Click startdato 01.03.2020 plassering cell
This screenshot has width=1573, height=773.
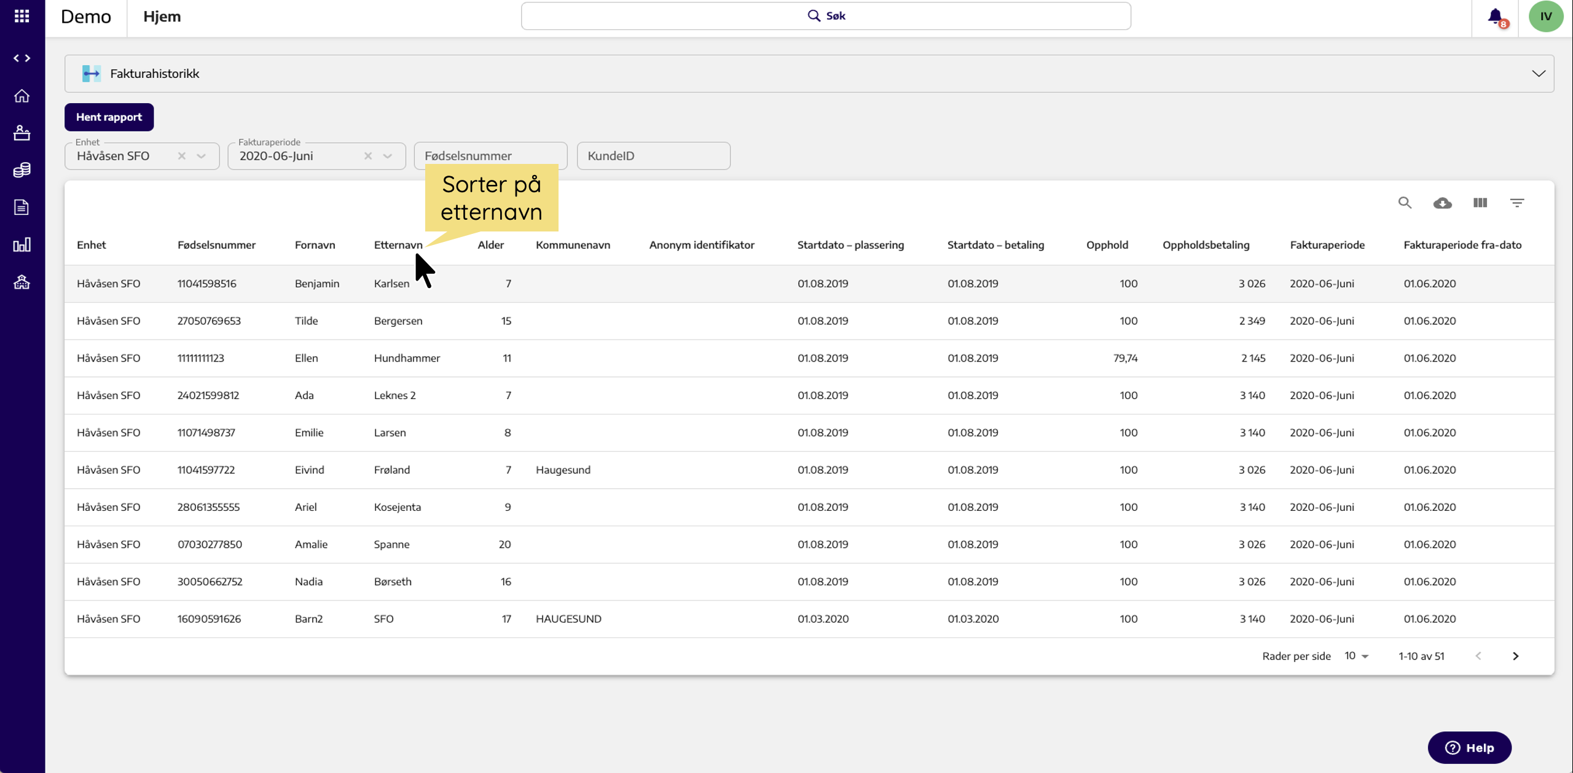coord(823,619)
